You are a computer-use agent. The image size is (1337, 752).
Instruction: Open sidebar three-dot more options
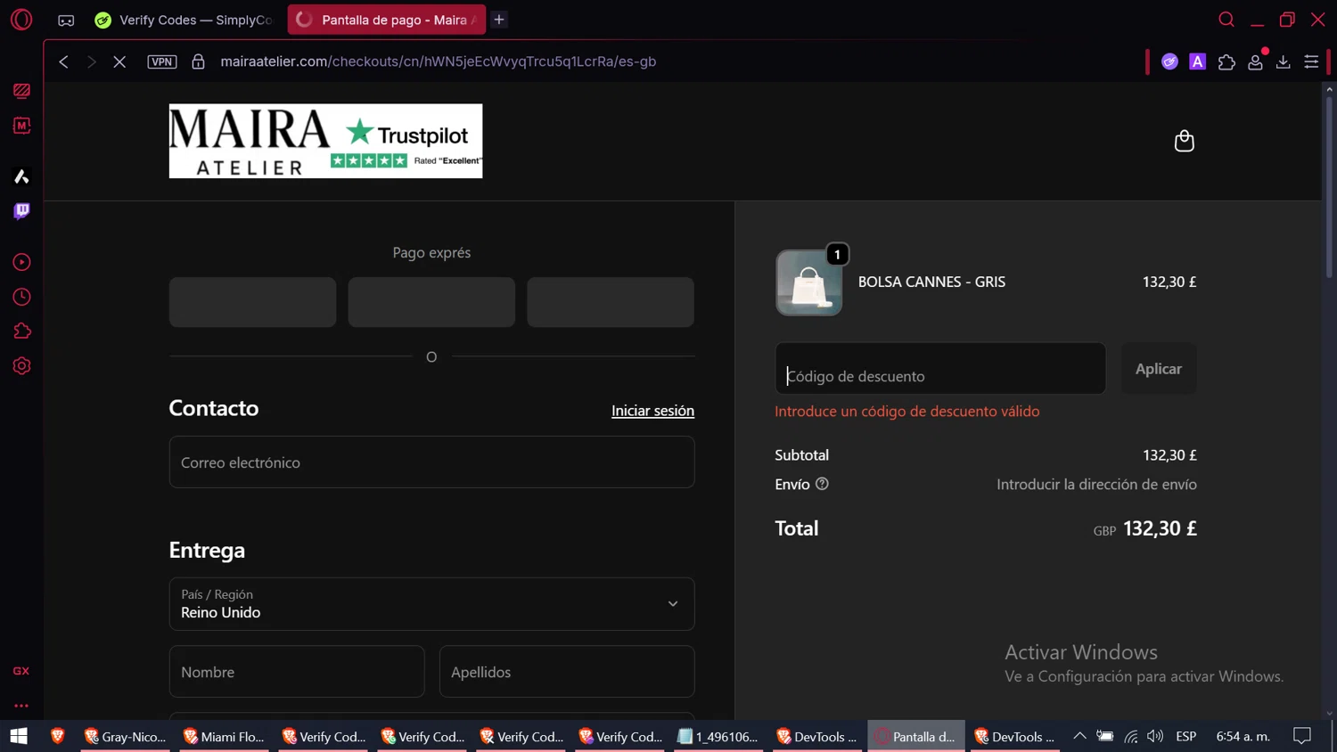click(21, 706)
